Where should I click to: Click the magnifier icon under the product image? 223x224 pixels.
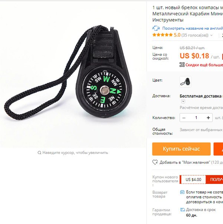[39, 153]
